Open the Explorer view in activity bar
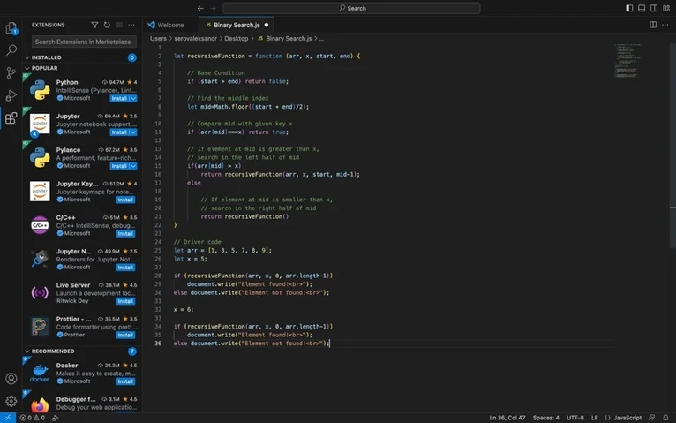The width and height of the screenshot is (676, 423). coord(11,28)
